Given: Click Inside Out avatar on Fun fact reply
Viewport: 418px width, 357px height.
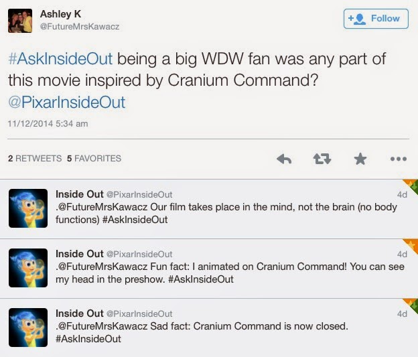Looking at the screenshot, I should pos(28,267).
